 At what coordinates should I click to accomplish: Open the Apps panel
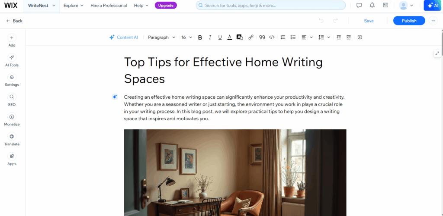click(x=12, y=159)
